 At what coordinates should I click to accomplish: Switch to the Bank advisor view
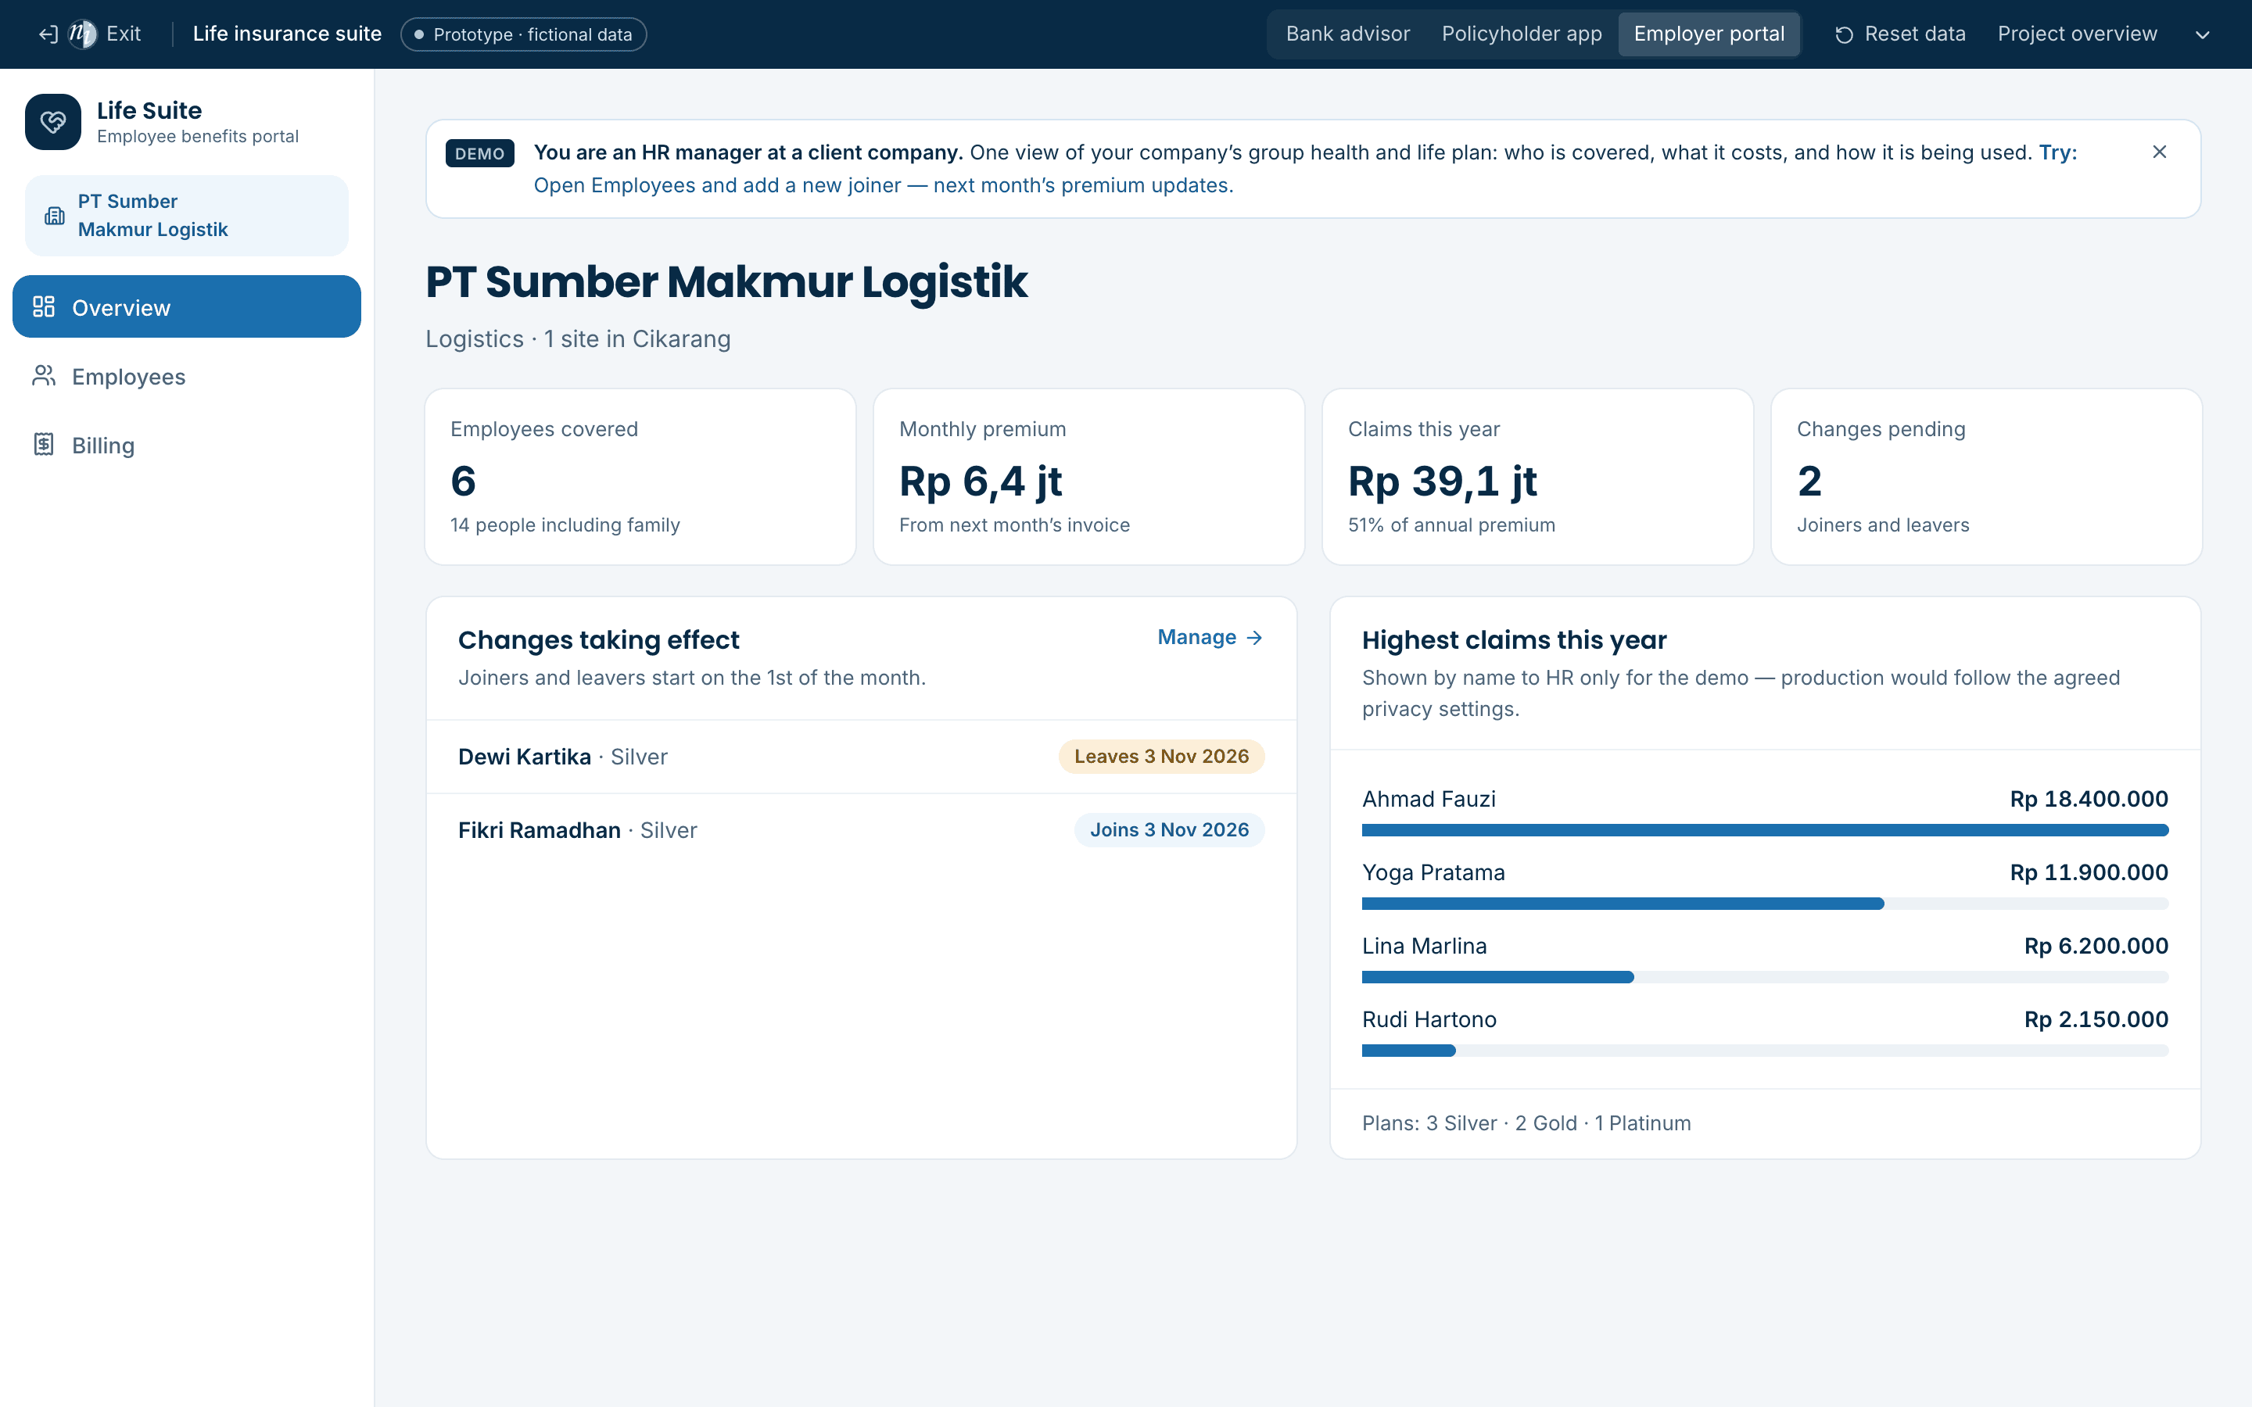pyautogui.click(x=1347, y=34)
